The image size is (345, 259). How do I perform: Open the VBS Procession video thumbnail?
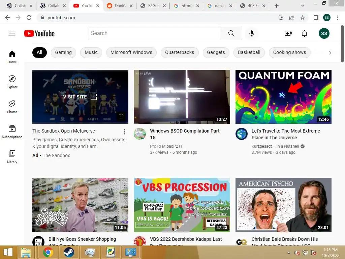point(182,205)
